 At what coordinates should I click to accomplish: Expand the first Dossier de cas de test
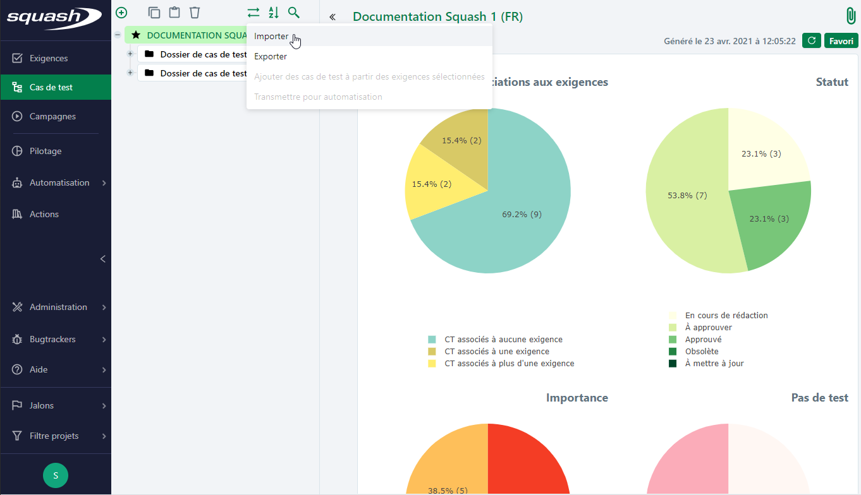130,54
